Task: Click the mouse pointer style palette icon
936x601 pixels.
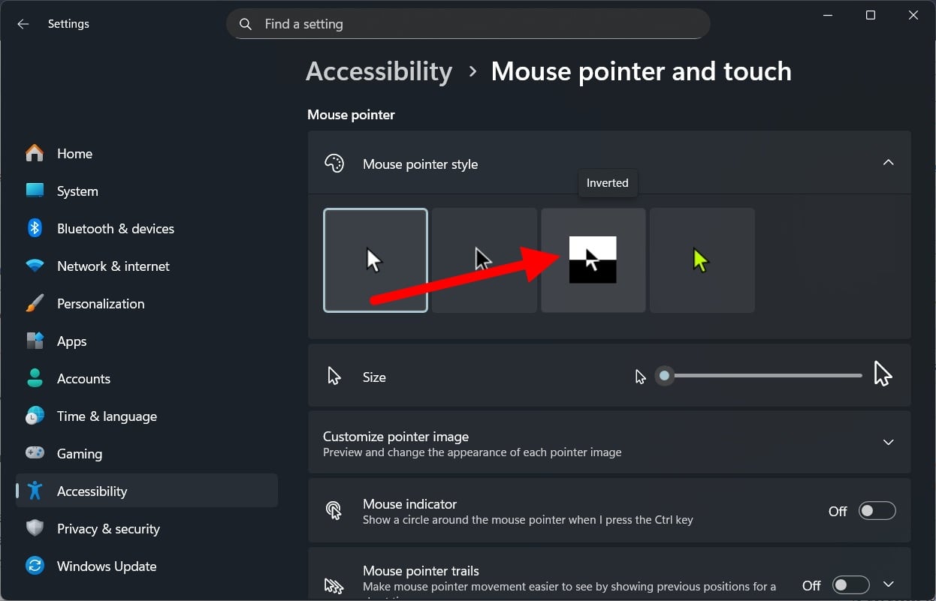Action: 335,163
